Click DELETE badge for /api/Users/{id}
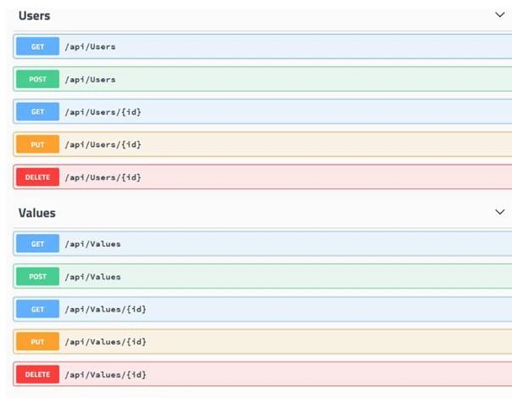Screen dimensions: 512x398 [37, 177]
